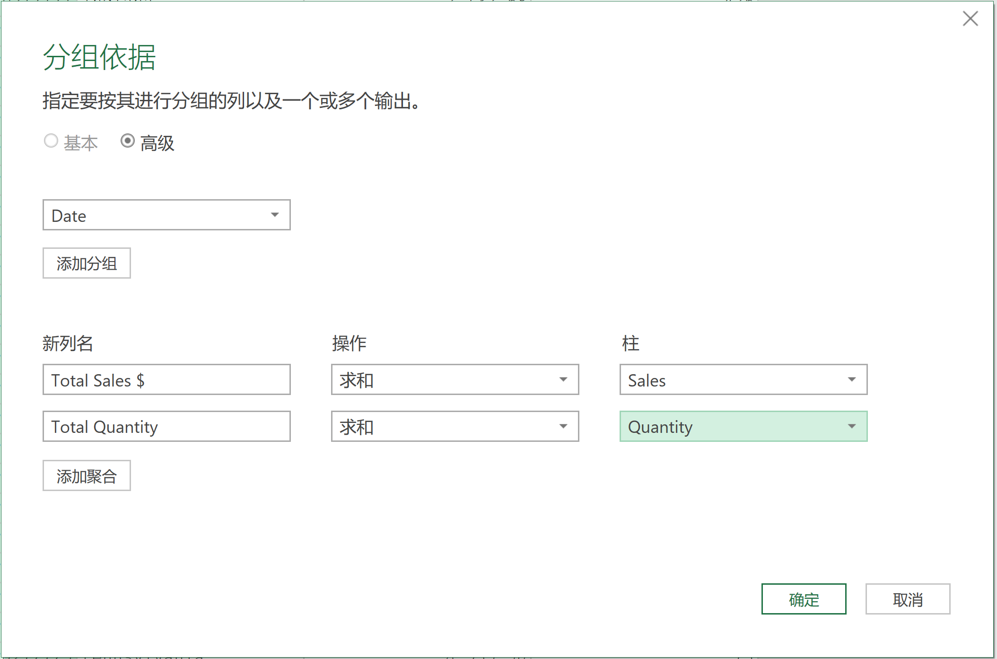Click the 添加分组 button

point(87,263)
